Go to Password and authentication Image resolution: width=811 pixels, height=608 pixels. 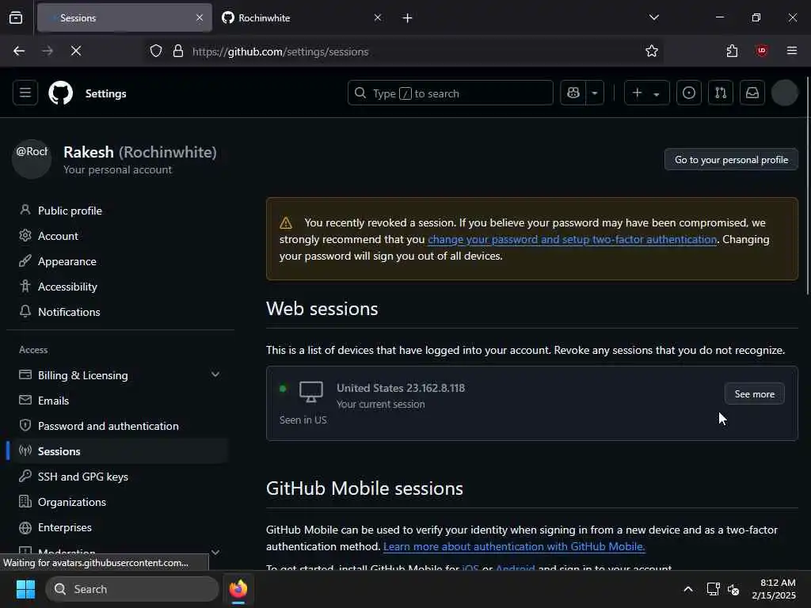108,426
